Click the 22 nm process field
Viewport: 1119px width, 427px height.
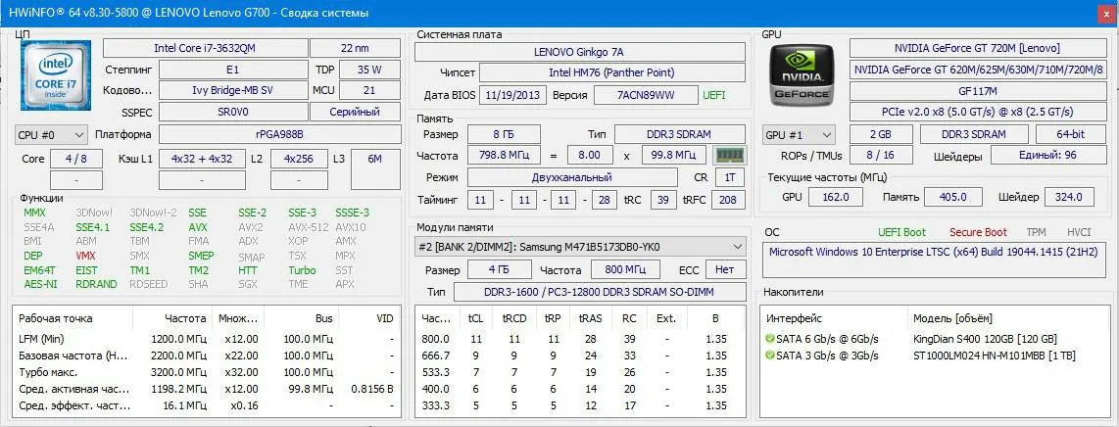355,48
